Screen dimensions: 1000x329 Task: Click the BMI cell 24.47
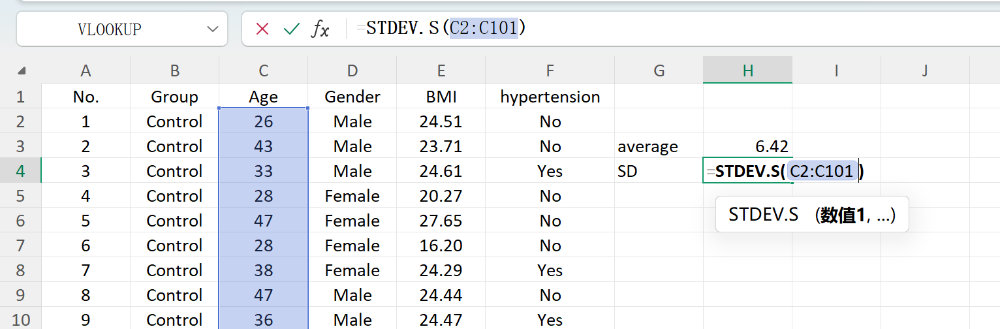pyautogui.click(x=441, y=319)
